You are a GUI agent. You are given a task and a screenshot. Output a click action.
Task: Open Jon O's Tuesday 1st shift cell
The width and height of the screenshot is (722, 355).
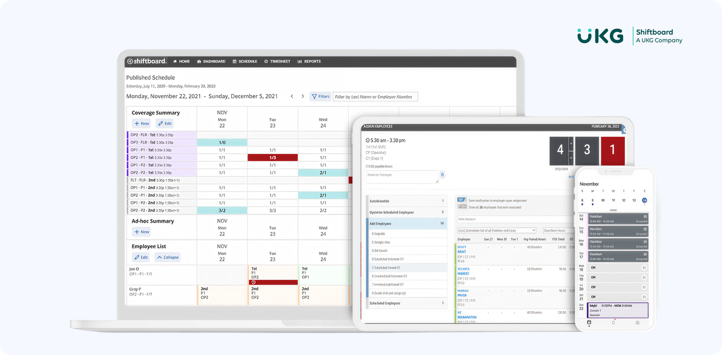click(272, 275)
